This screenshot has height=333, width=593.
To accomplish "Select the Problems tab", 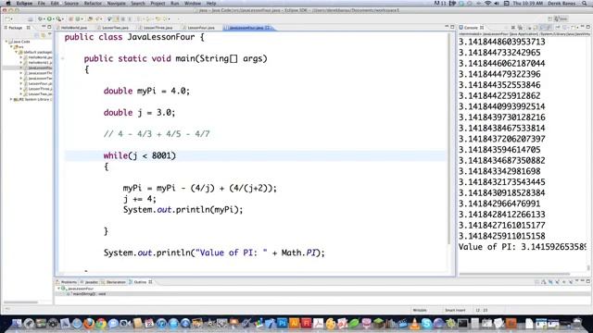I will tap(67, 282).
